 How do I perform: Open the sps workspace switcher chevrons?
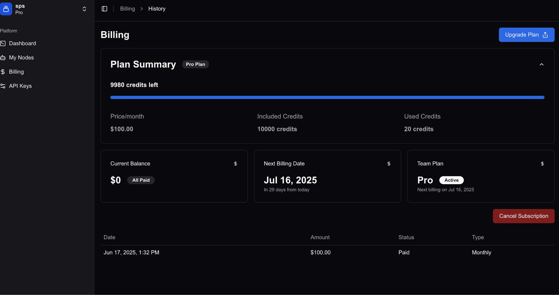(x=84, y=9)
